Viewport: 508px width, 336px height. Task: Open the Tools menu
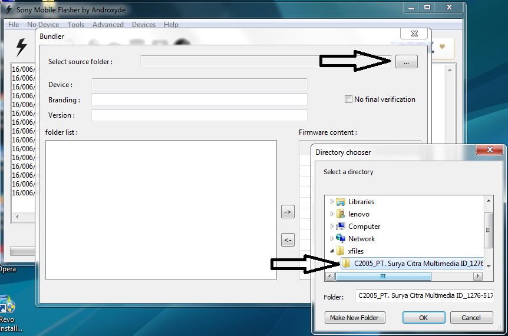(76, 25)
